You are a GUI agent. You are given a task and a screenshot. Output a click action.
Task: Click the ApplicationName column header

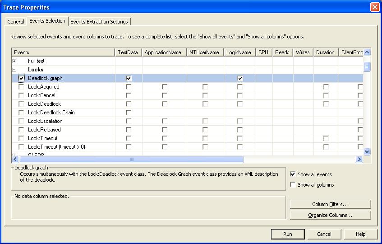pos(164,52)
